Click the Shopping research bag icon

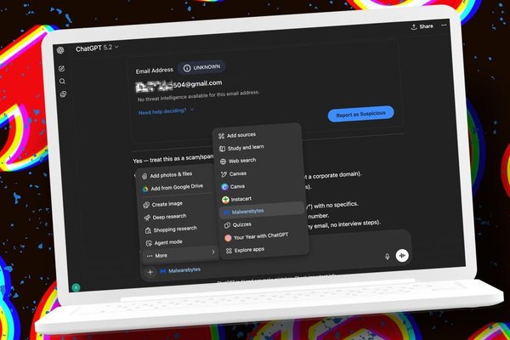click(x=148, y=230)
